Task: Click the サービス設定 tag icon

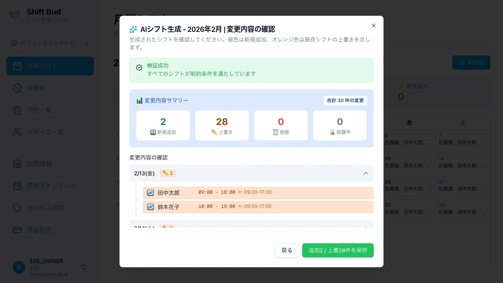Action: pyautogui.click(x=17, y=208)
